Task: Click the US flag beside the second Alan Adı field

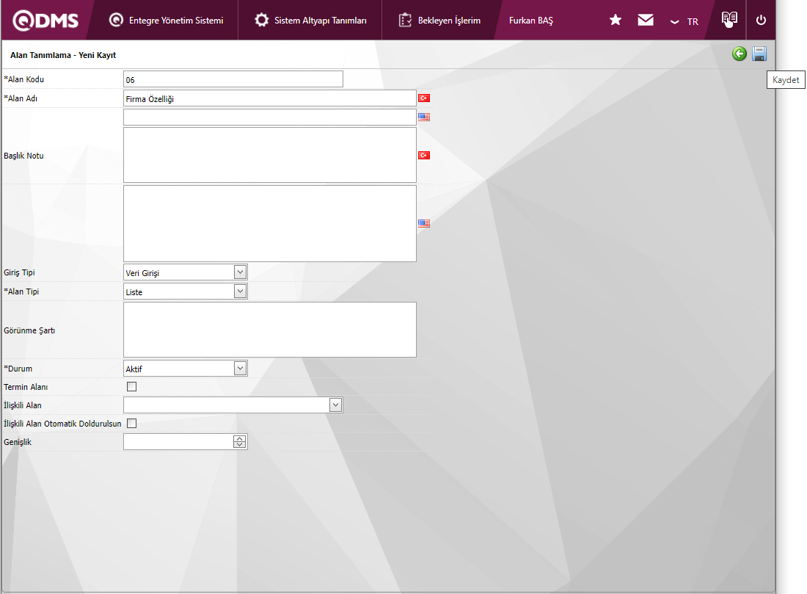Action: (x=424, y=117)
